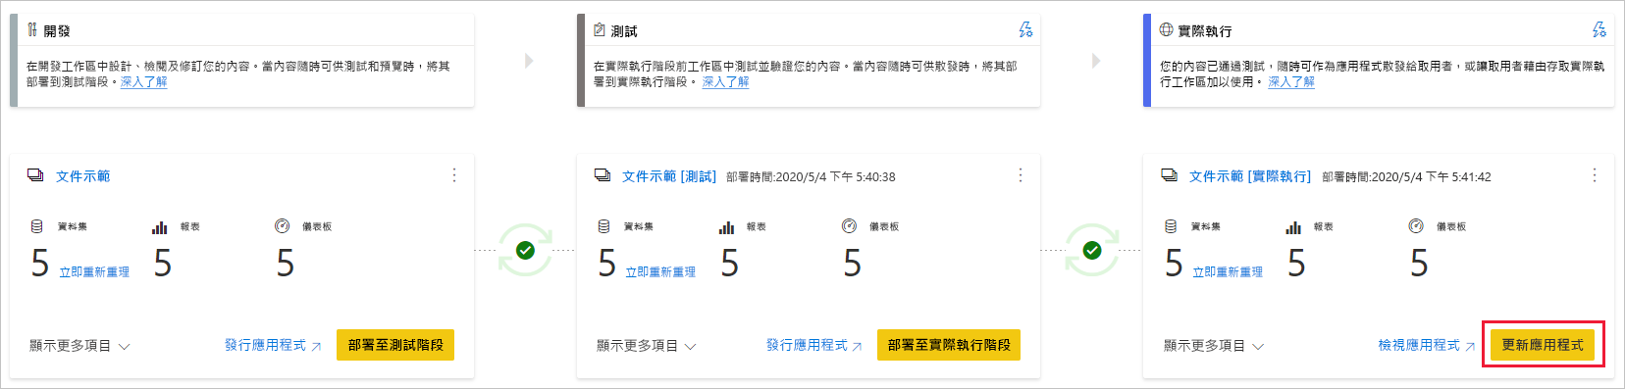Viewport: 1625px width, 389px height.
Task: Click the dashboard gauge icon in the Development card
Action: tap(282, 226)
